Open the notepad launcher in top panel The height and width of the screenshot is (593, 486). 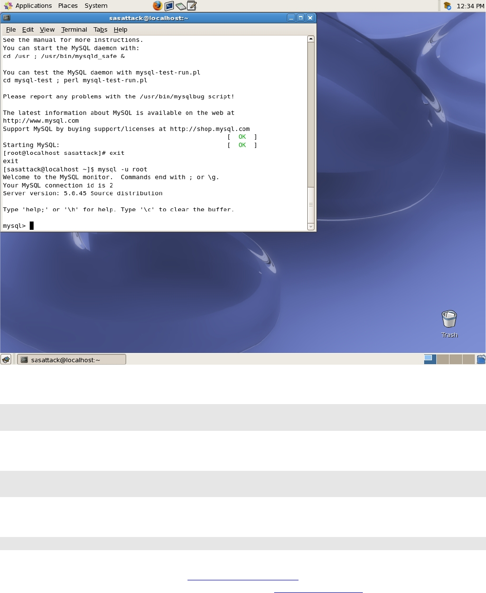[192, 6]
